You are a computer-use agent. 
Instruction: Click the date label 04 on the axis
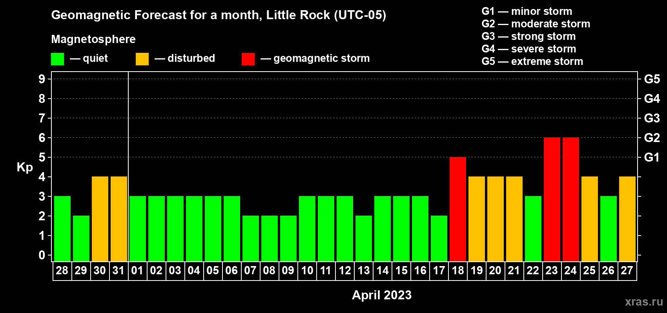point(194,271)
